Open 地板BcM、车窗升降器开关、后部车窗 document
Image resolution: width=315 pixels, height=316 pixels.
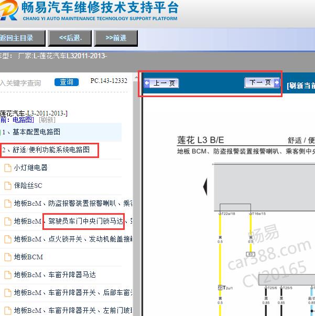[x=73, y=292]
